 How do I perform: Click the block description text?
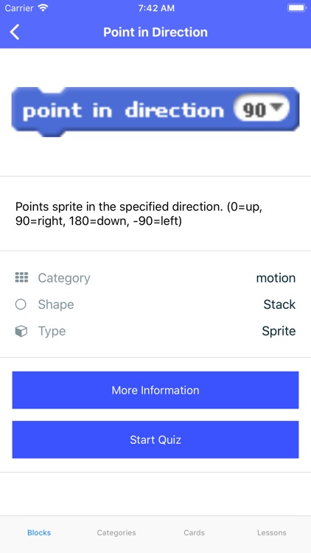pyautogui.click(x=139, y=214)
